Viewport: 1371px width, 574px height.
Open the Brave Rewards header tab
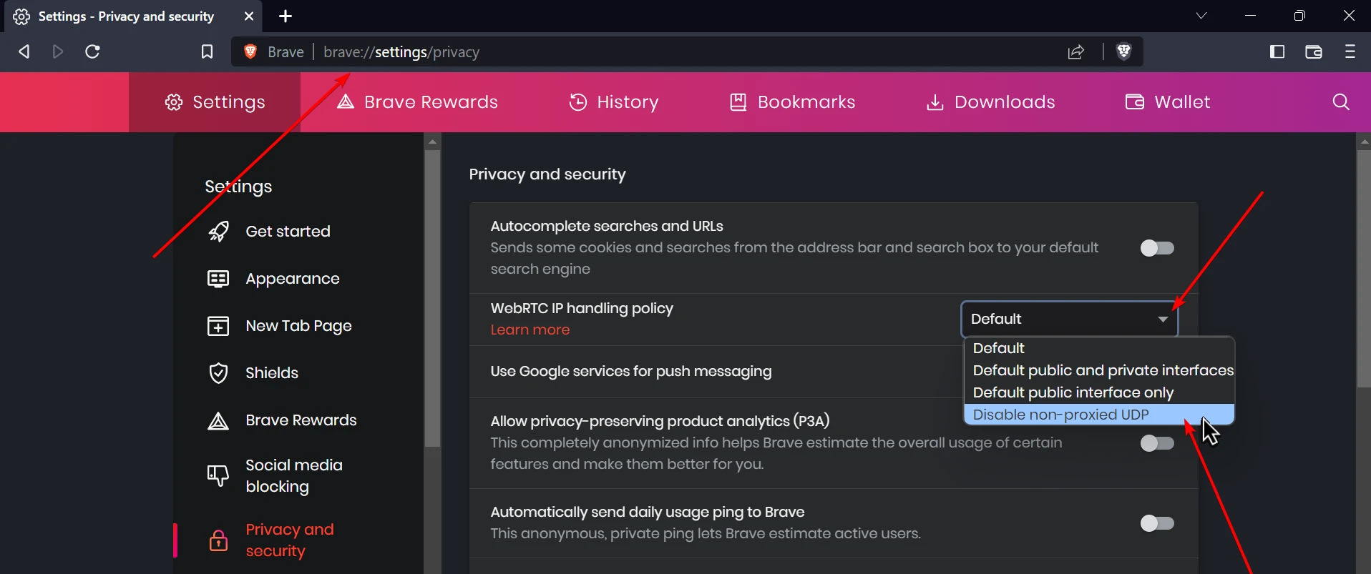click(x=417, y=102)
